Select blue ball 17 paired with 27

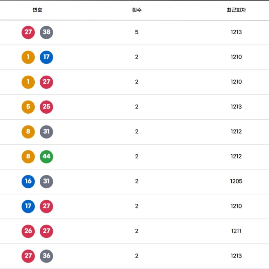point(28,206)
